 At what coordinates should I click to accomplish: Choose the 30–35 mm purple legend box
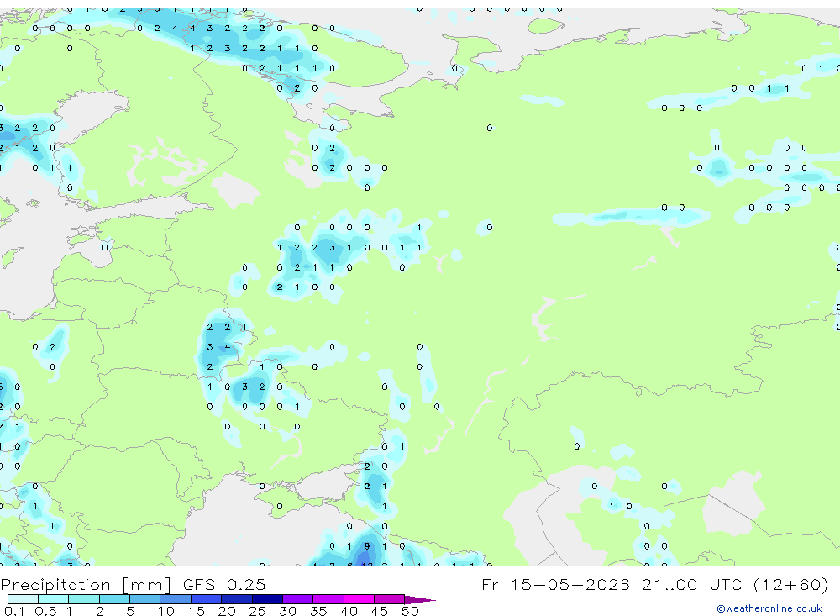tap(298, 599)
